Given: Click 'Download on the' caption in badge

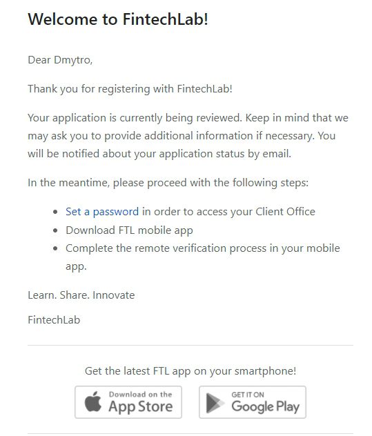Looking at the screenshot, I should [141, 395].
